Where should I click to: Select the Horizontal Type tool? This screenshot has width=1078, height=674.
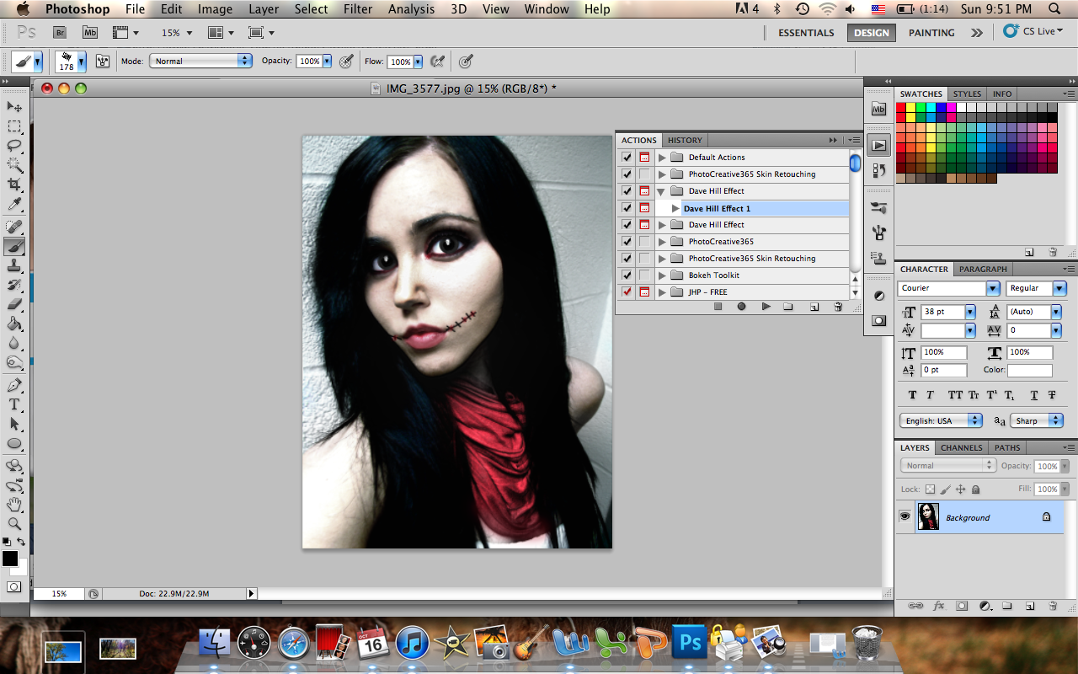pyautogui.click(x=14, y=404)
